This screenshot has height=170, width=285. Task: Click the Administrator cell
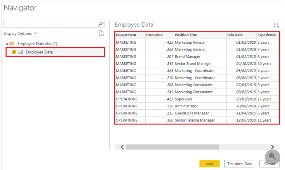tap(200, 106)
